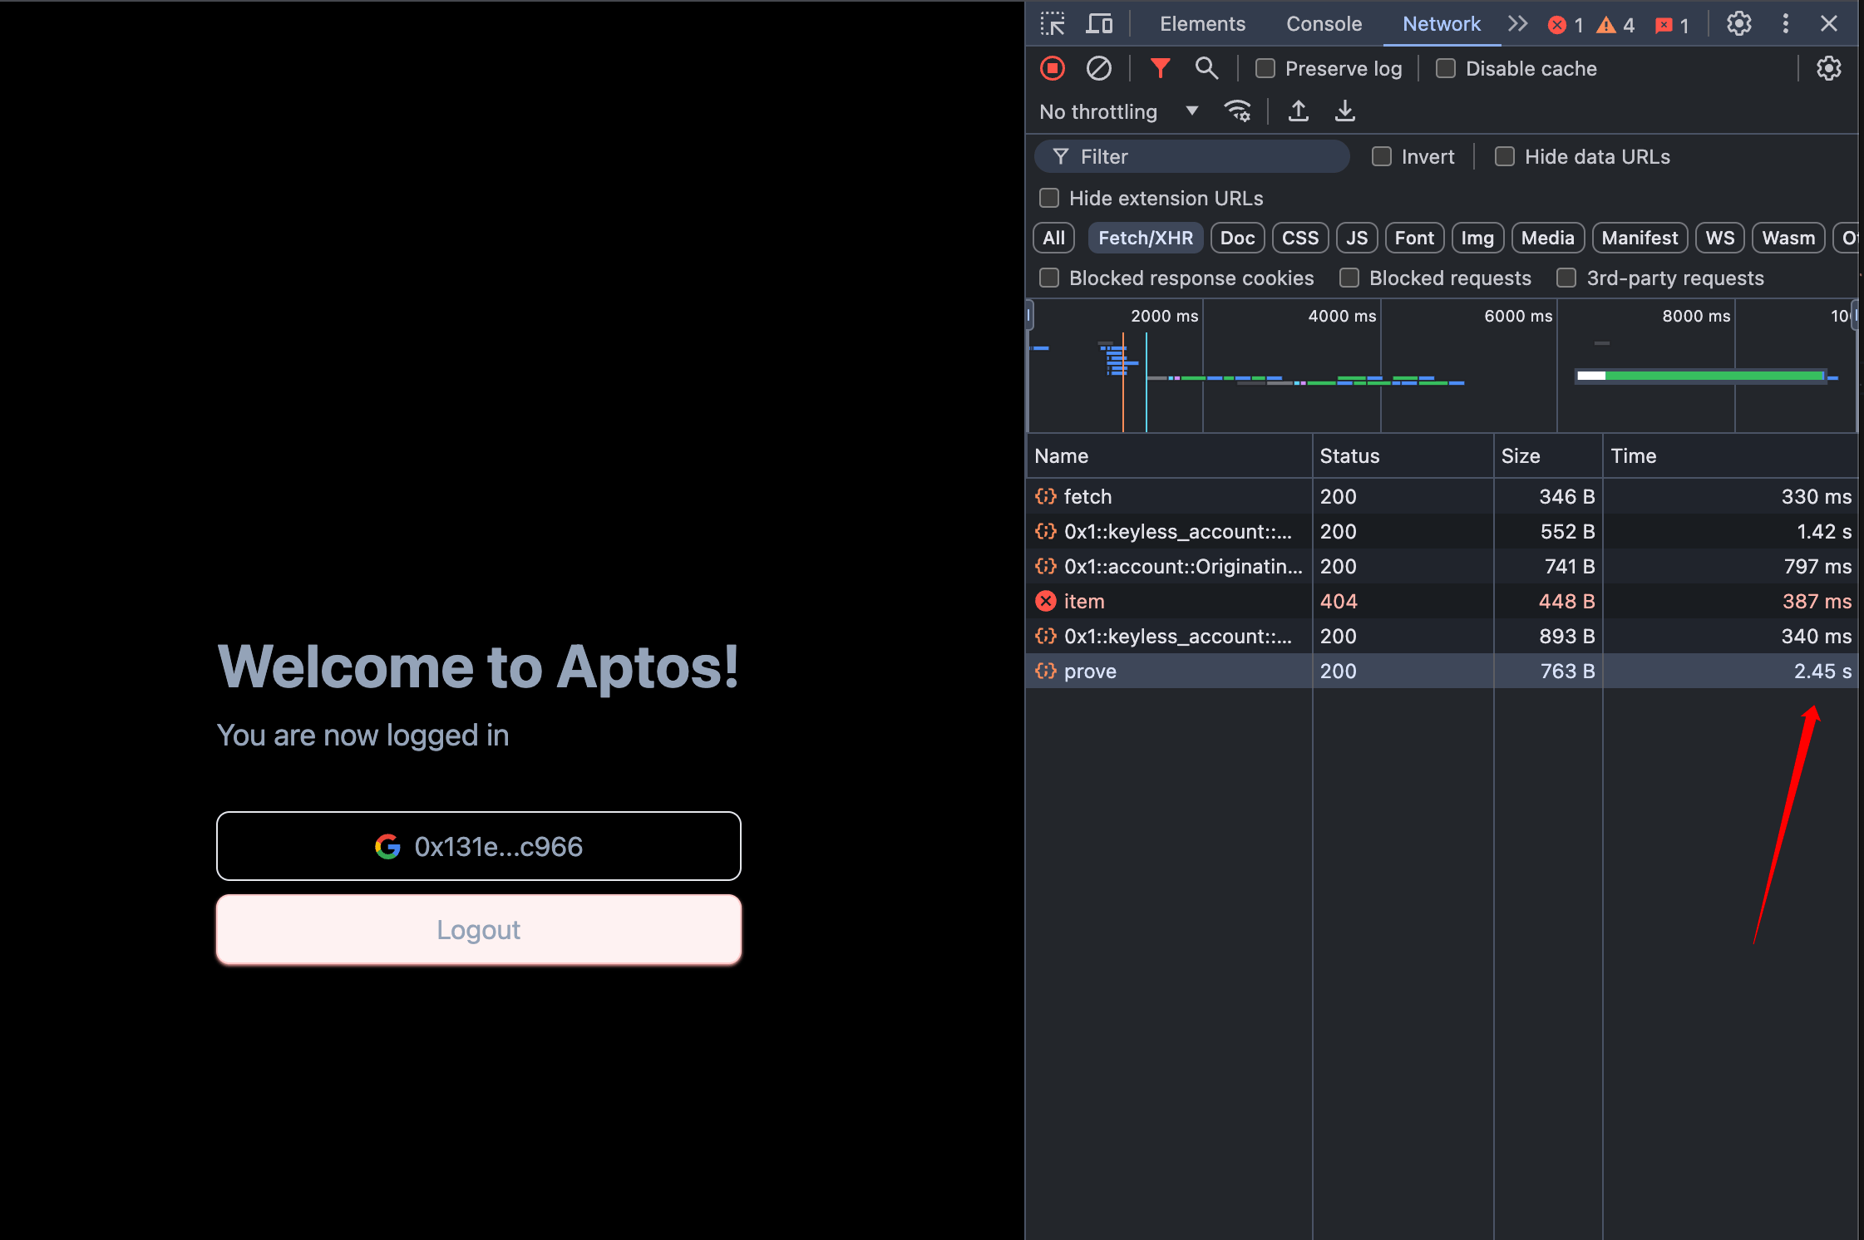
Task: Toggle the device toolbar icon
Action: [x=1099, y=24]
